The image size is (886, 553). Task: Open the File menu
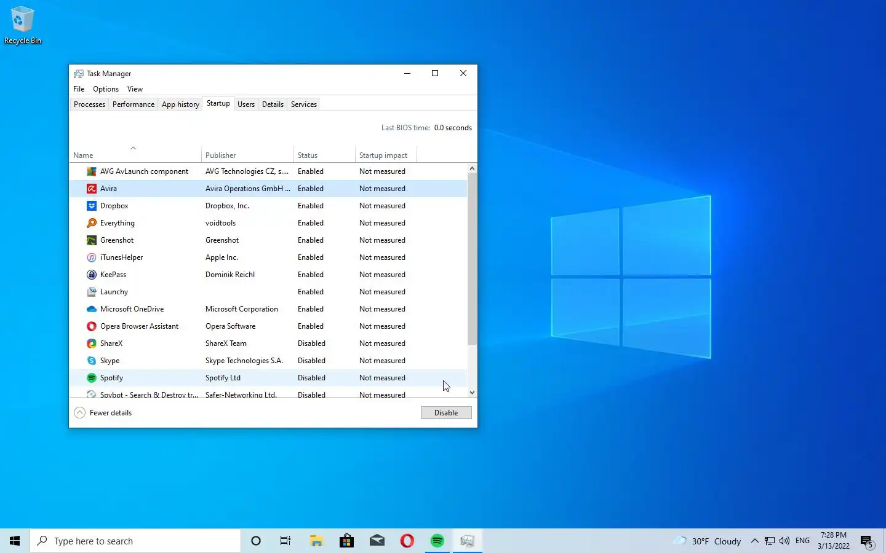(79, 89)
